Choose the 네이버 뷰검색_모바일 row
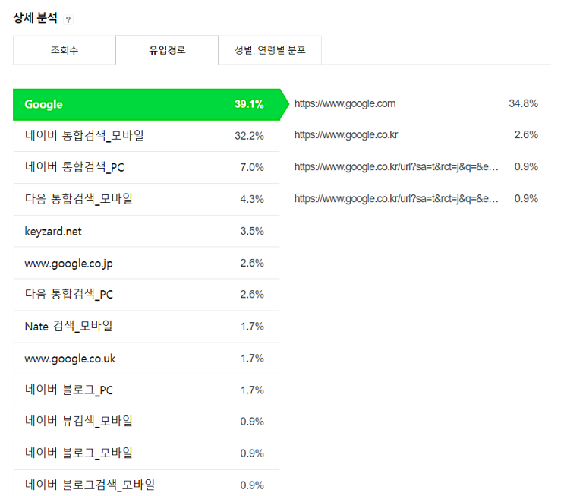564x496 pixels. (147, 422)
